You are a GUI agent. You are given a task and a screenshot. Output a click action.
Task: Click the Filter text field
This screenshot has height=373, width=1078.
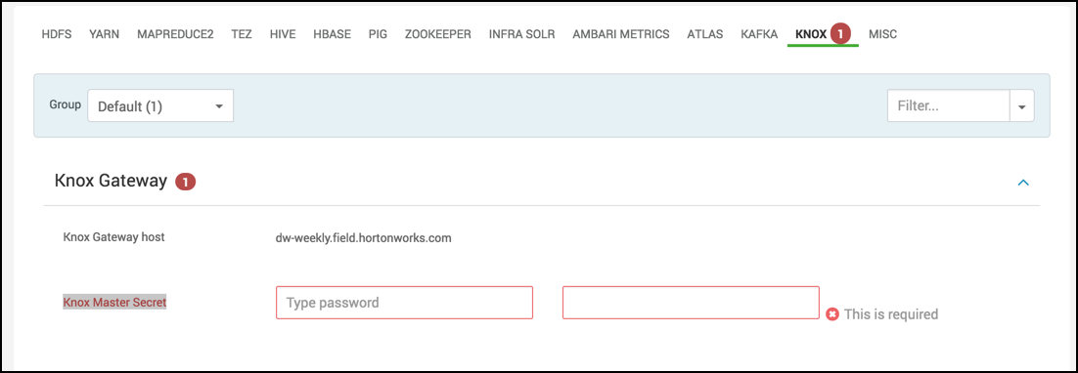[x=948, y=106]
